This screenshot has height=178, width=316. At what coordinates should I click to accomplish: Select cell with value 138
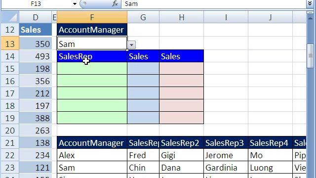point(36,143)
